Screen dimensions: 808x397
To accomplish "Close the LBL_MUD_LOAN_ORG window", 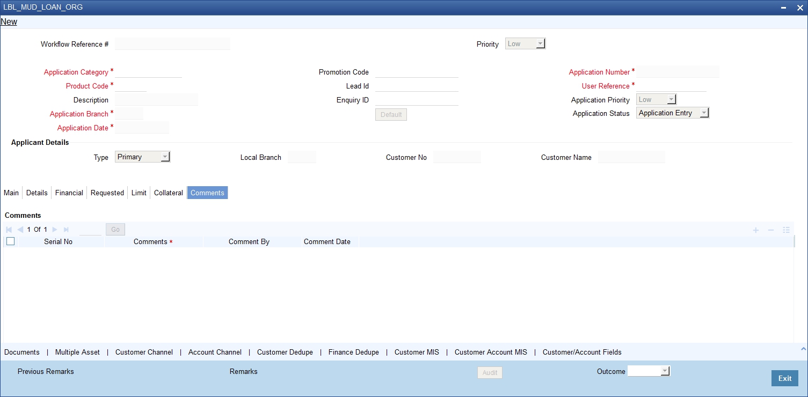I will (x=799, y=8).
